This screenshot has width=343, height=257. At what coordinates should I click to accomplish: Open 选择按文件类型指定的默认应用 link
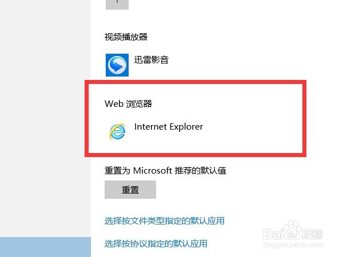click(165, 220)
